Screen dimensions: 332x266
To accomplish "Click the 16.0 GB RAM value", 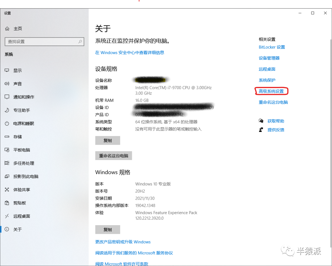I will pyautogui.click(x=142, y=100).
